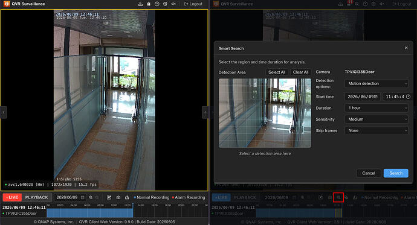The width and height of the screenshot is (417, 225).
Task: Click the Alarm Recording legend label
Action: coord(190,197)
